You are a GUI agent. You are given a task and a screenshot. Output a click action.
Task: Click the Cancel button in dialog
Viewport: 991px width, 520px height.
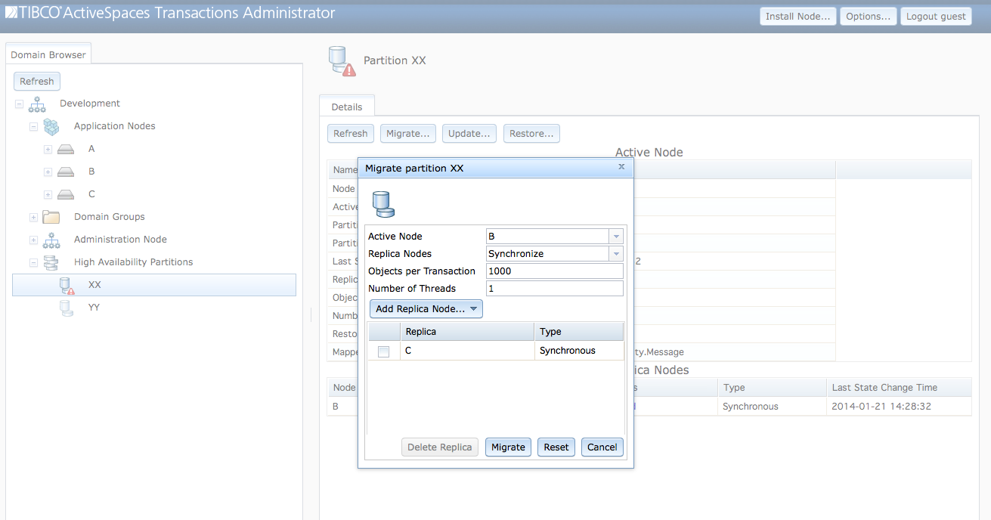602,447
